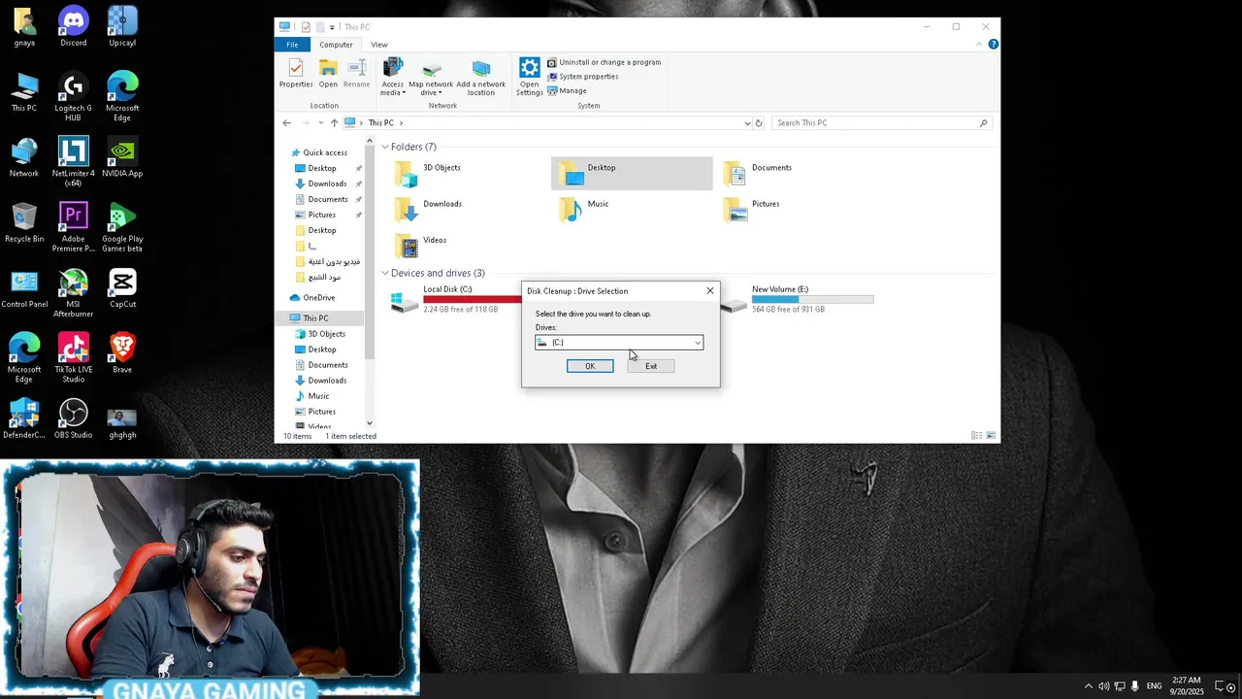Viewport: 1242px width, 699px height.
Task: Open the NVIDIA App desktop icon
Action: tap(122, 156)
